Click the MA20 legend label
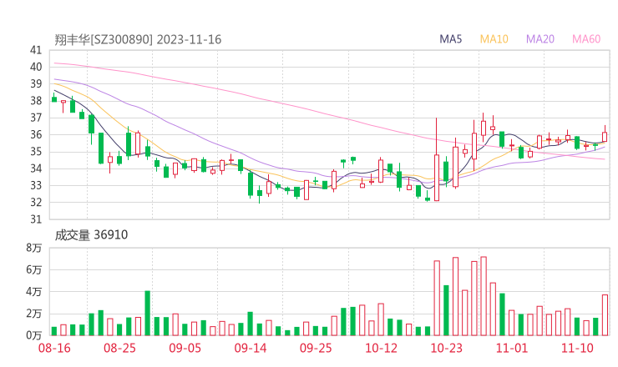This screenshot has height=367, width=618. pos(540,39)
